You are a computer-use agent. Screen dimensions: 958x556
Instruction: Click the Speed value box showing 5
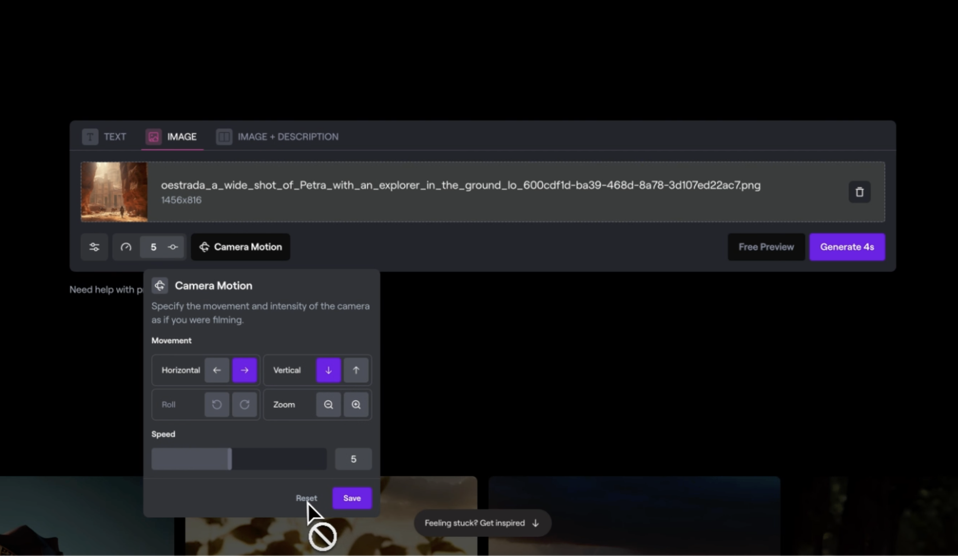354,459
